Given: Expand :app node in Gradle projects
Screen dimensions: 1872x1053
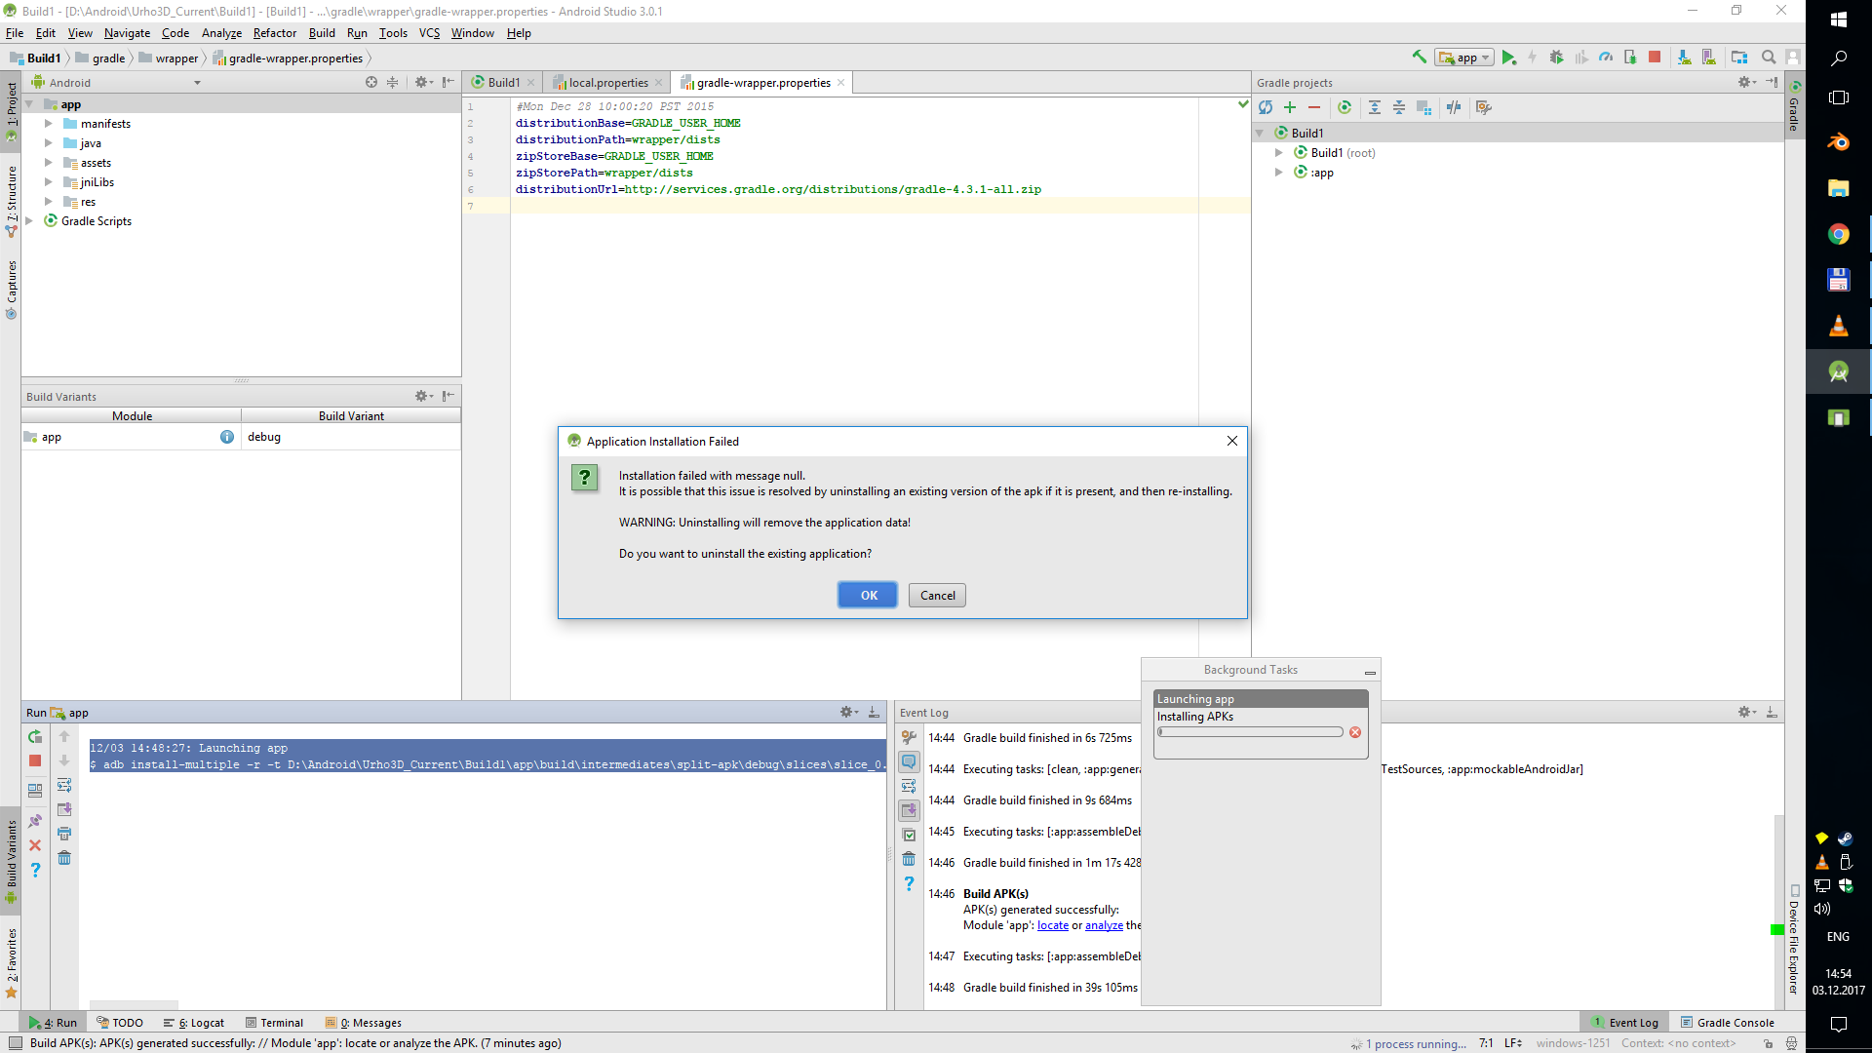Looking at the screenshot, I should click(1278, 173).
